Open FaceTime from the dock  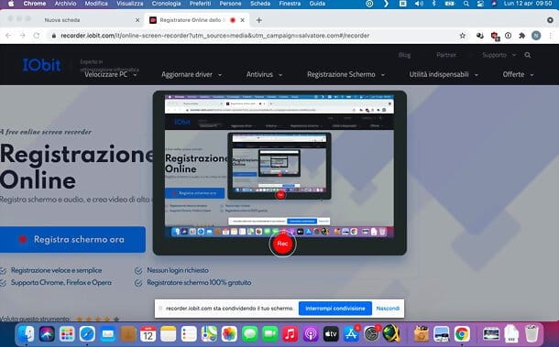270,334
